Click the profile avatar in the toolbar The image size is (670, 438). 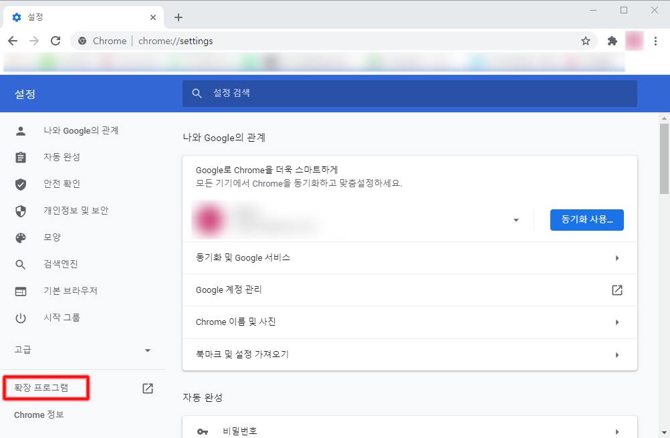pyautogui.click(x=635, y=41)
